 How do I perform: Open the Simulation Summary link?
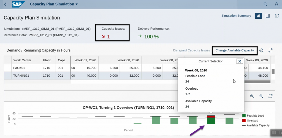(236, 16)
